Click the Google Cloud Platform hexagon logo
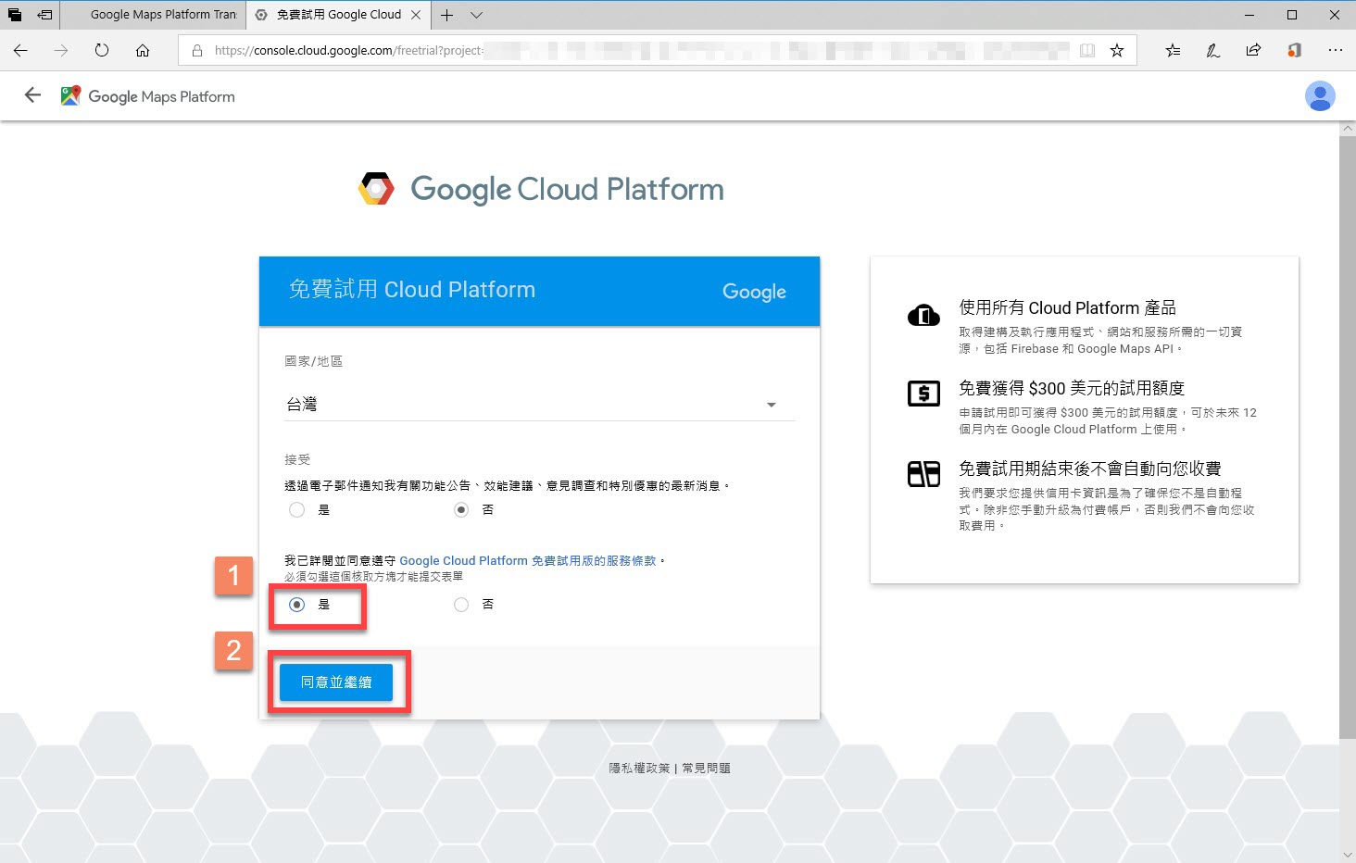Screen dimensions: 1356x863 [x=376, y=188]
